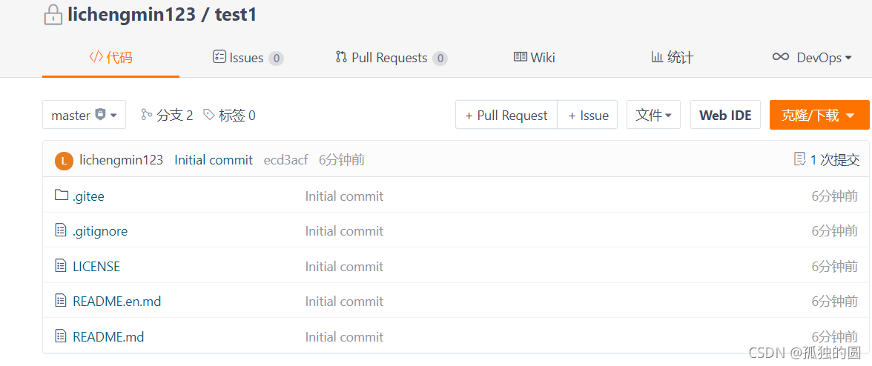The image size is (872, 366).
Task: Click the private repository lock icon
Action: tap(53, 15)
